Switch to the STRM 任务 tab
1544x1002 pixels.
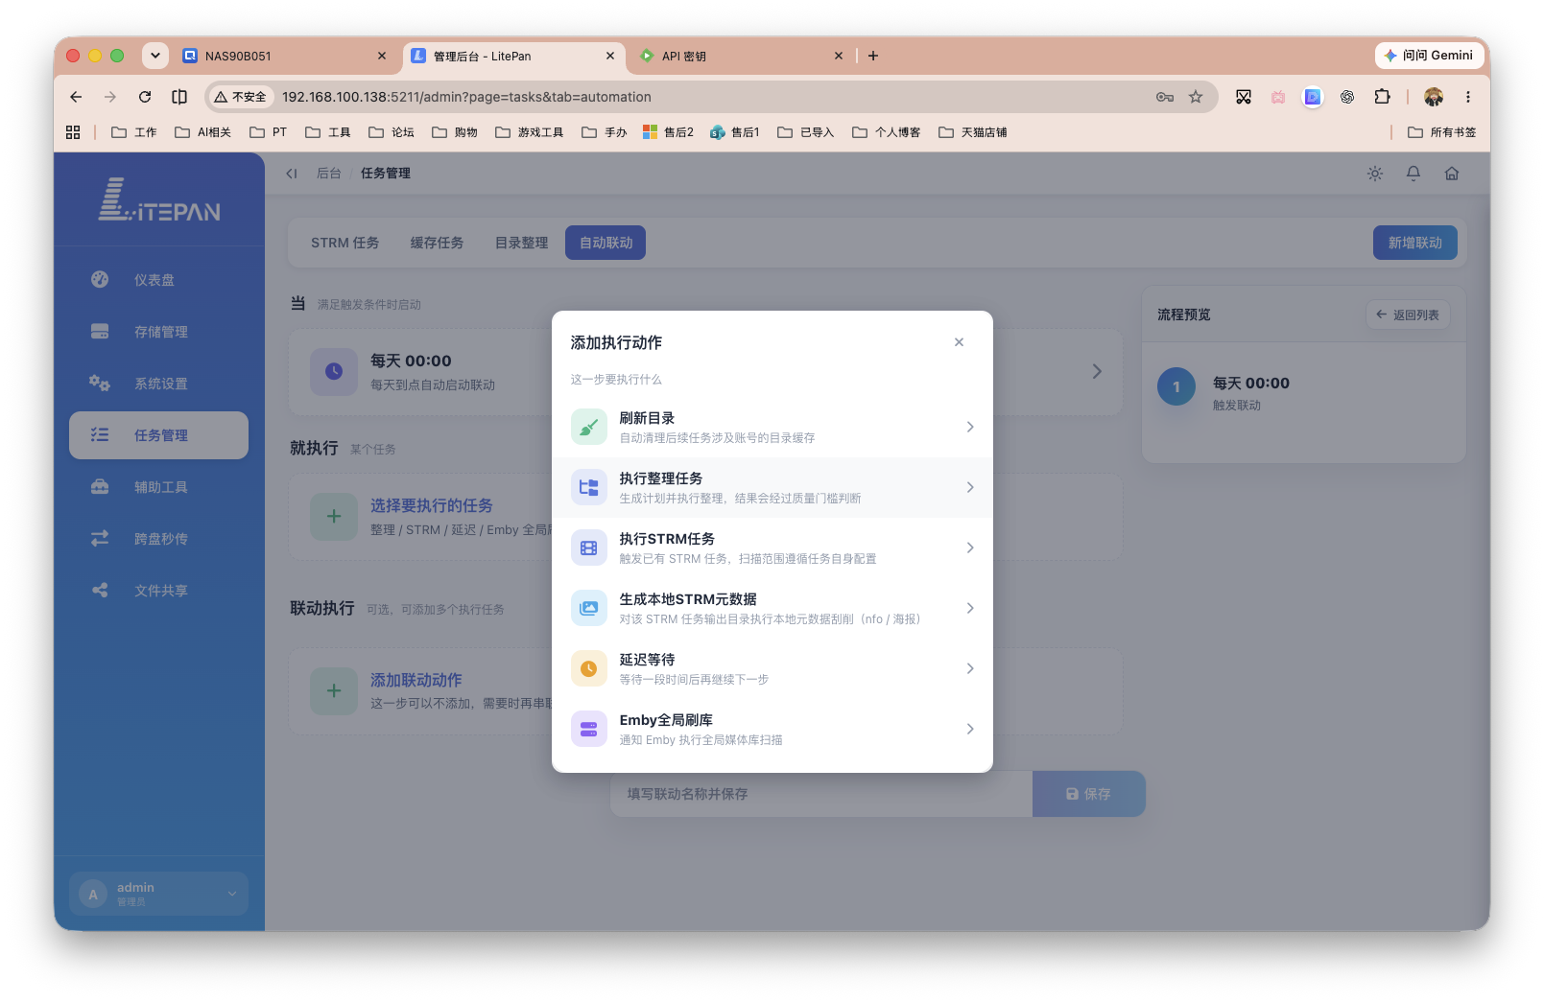[x=344, y=243]
